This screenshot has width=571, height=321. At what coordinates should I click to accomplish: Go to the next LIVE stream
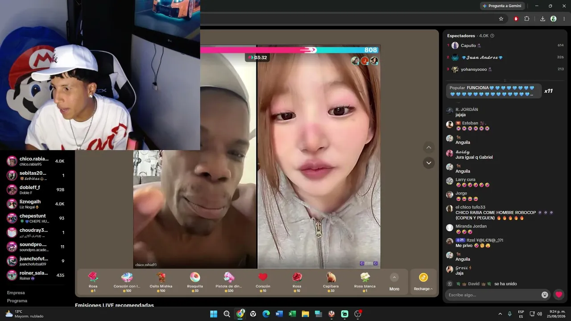[x=429, y=163]
